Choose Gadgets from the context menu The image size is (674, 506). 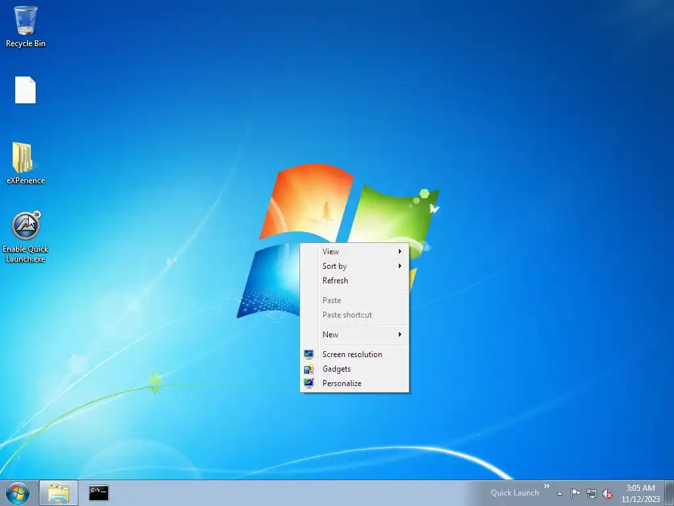click(x=355, y=369)
